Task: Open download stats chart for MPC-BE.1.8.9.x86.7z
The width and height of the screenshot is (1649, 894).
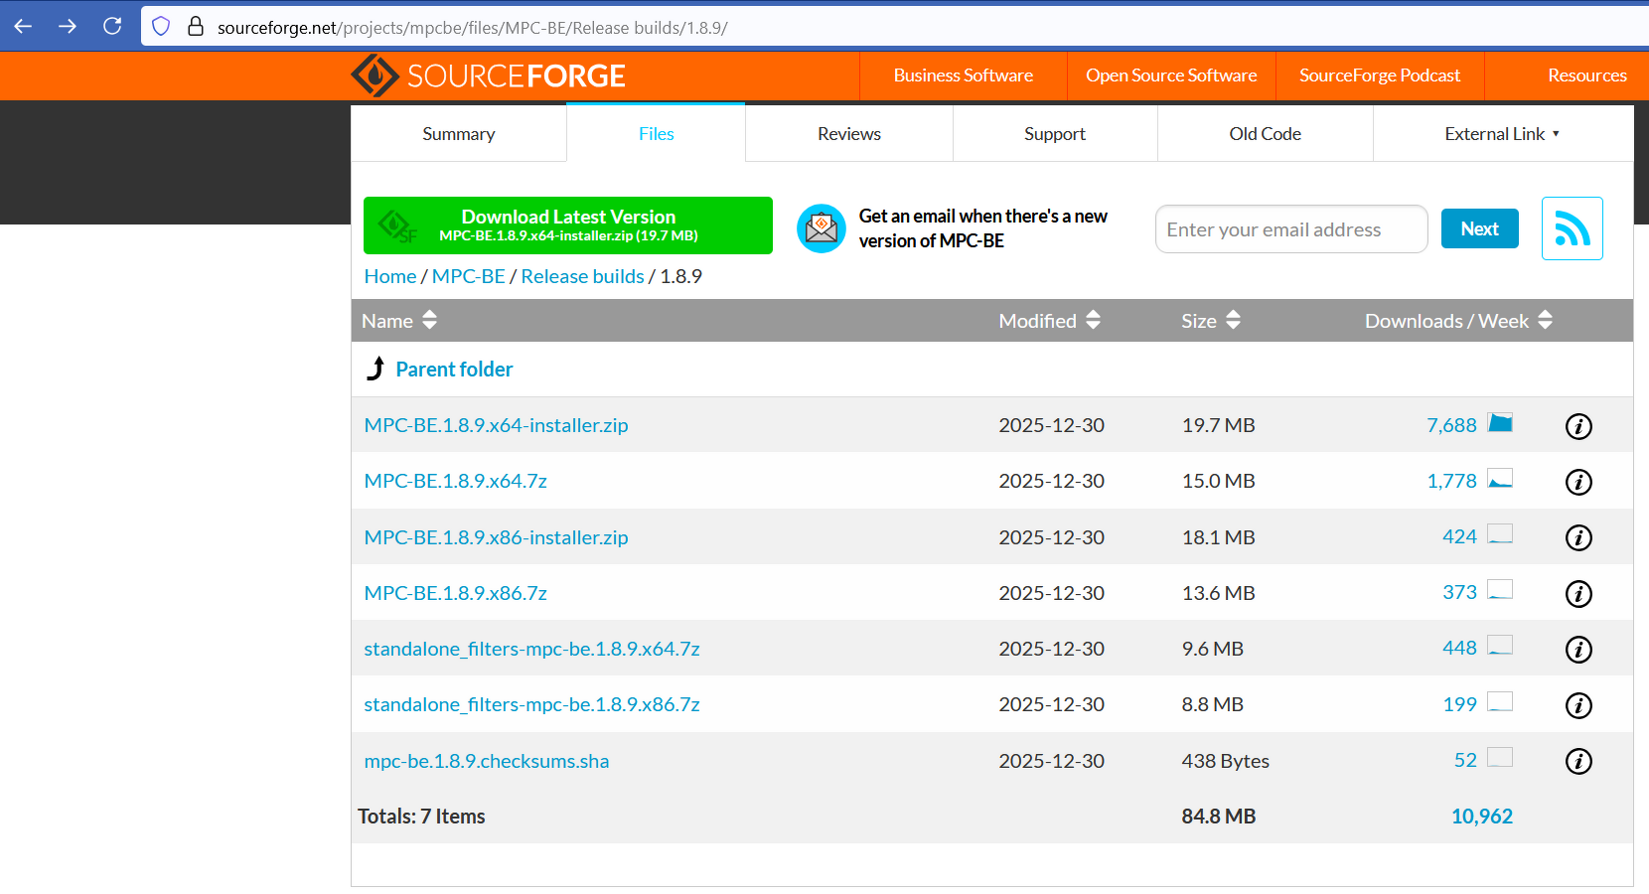Action: click(x=1500, y=590)
